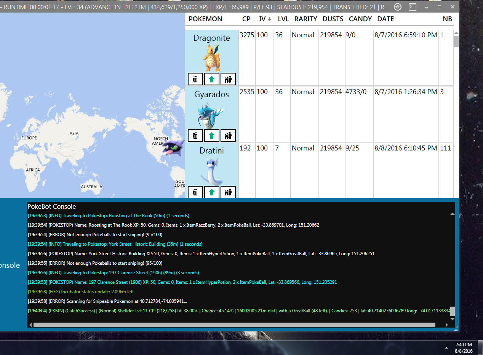Click the Dragonite row's two-figures icon
The width and height of the screenshot is (483, 355).
pyautogui.click(x=228, y=79)
